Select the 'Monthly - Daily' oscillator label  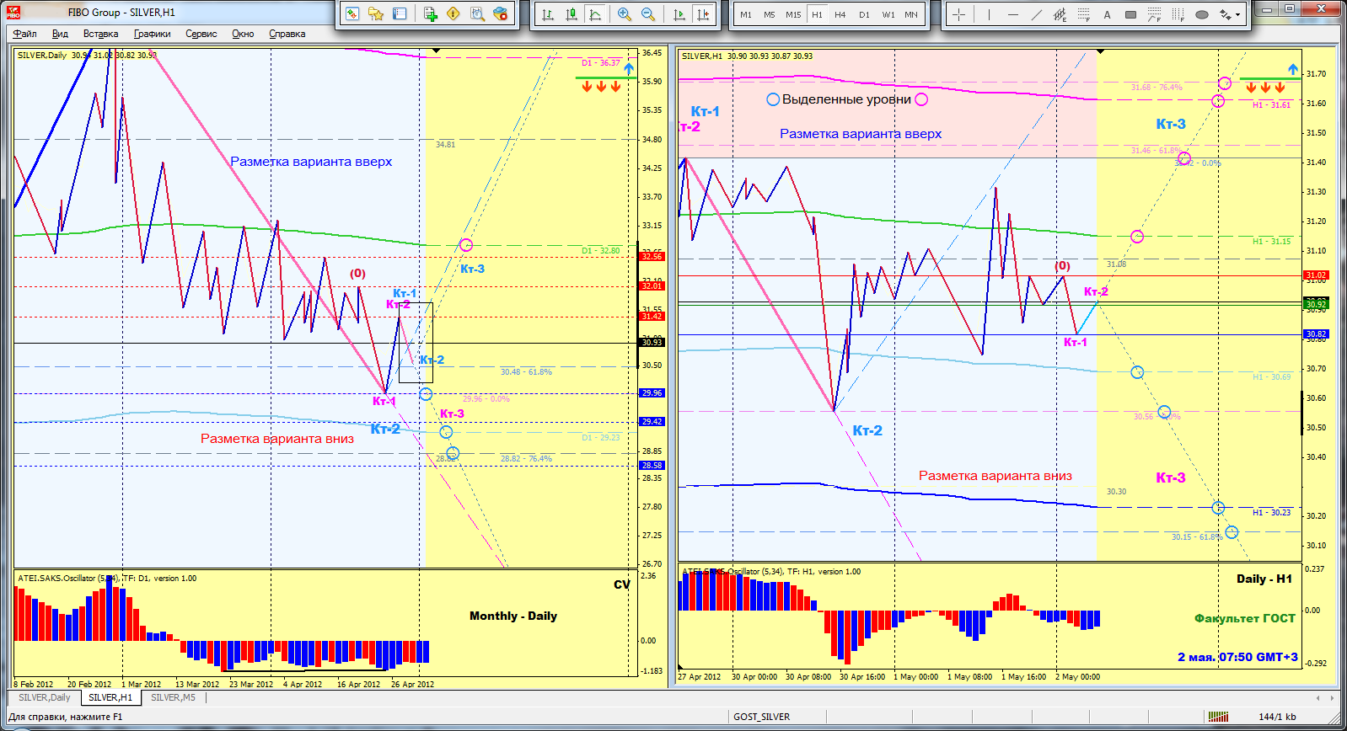click(513, 616)
